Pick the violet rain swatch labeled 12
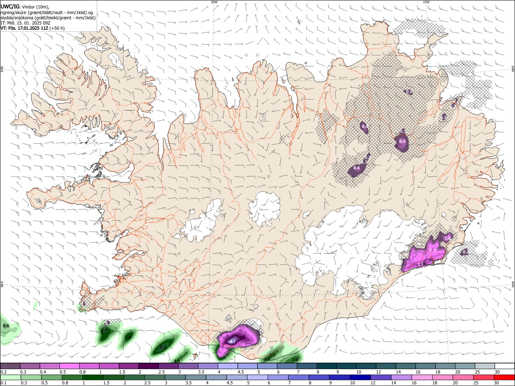 click(381, 377)
